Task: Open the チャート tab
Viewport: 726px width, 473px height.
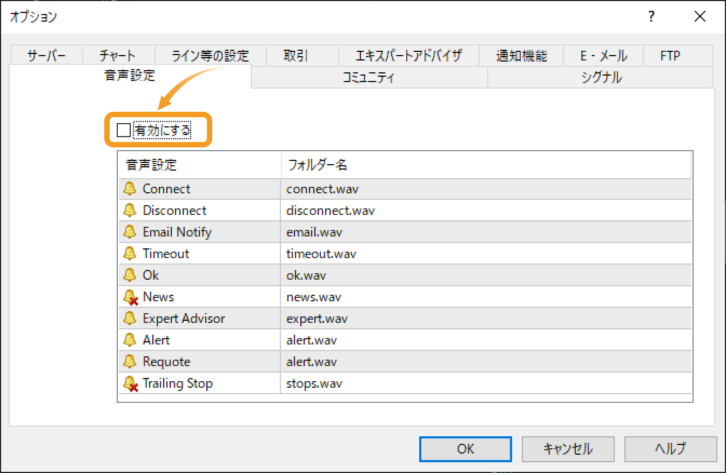Action: coord(118,55)
